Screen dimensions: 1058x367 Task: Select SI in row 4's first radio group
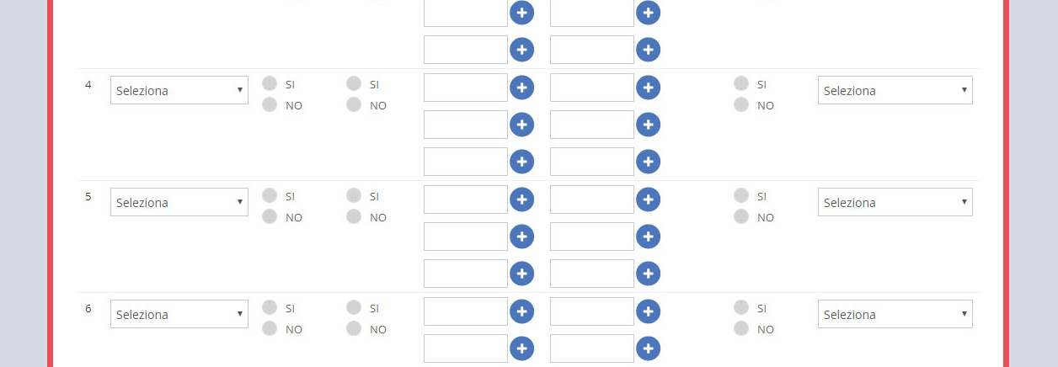pos(270,83)
